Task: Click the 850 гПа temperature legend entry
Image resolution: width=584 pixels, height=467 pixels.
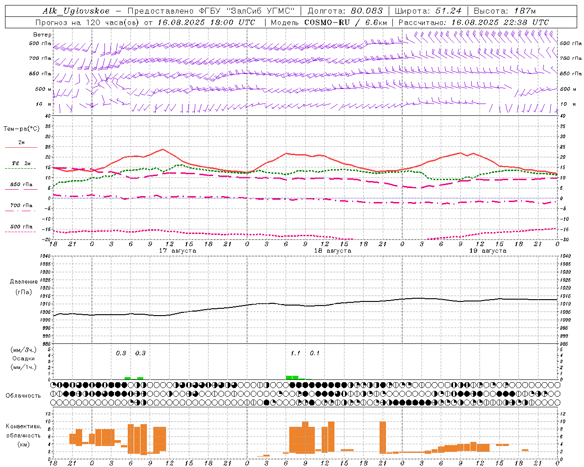Action: coord(21,185)
